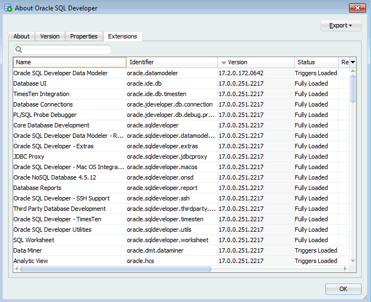Select the Data Miner row
This screenshot has height=302, width=371.
click(x=181, y=250)
